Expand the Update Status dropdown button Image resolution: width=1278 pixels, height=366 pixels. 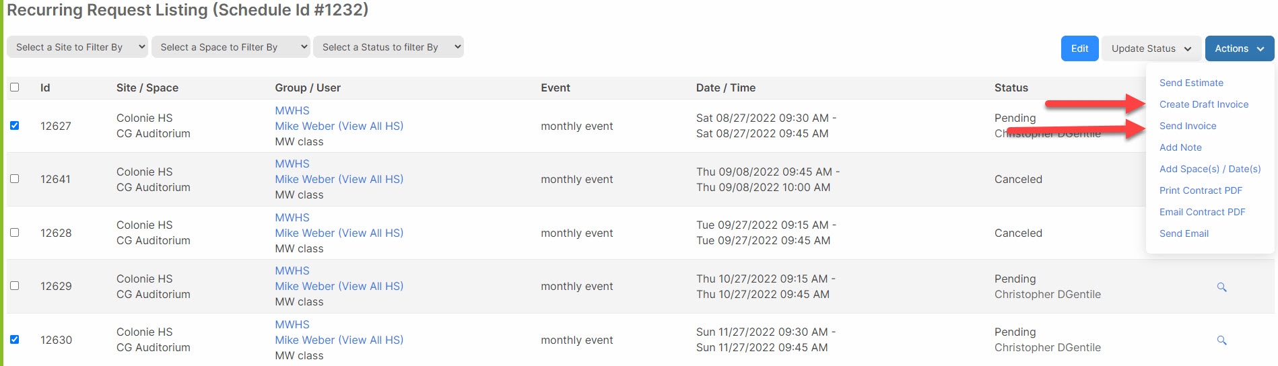pos(1151,48)
